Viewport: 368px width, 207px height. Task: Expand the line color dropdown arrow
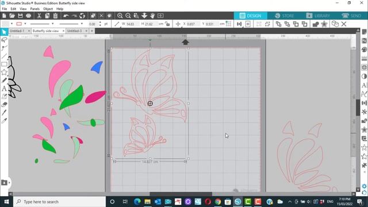25,24
